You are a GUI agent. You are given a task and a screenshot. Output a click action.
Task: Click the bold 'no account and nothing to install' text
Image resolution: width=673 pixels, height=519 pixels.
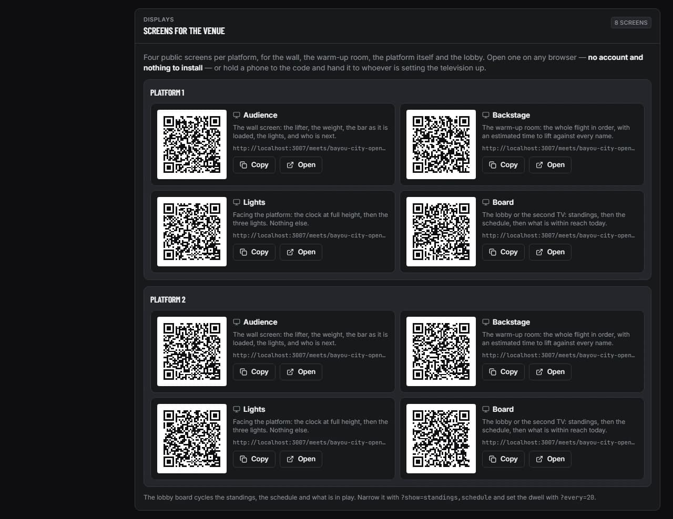tap(393, 63)
